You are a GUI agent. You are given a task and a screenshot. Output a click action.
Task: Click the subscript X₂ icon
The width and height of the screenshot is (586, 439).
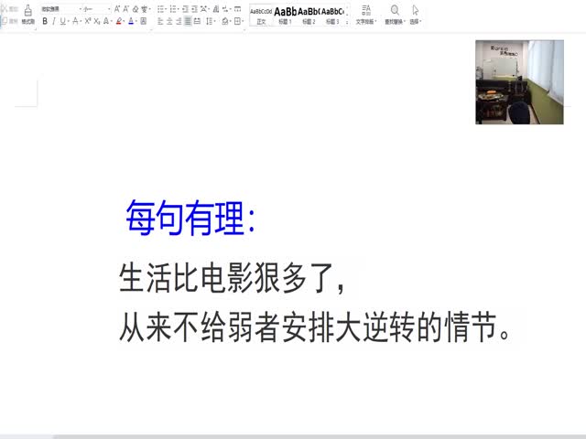97,20
